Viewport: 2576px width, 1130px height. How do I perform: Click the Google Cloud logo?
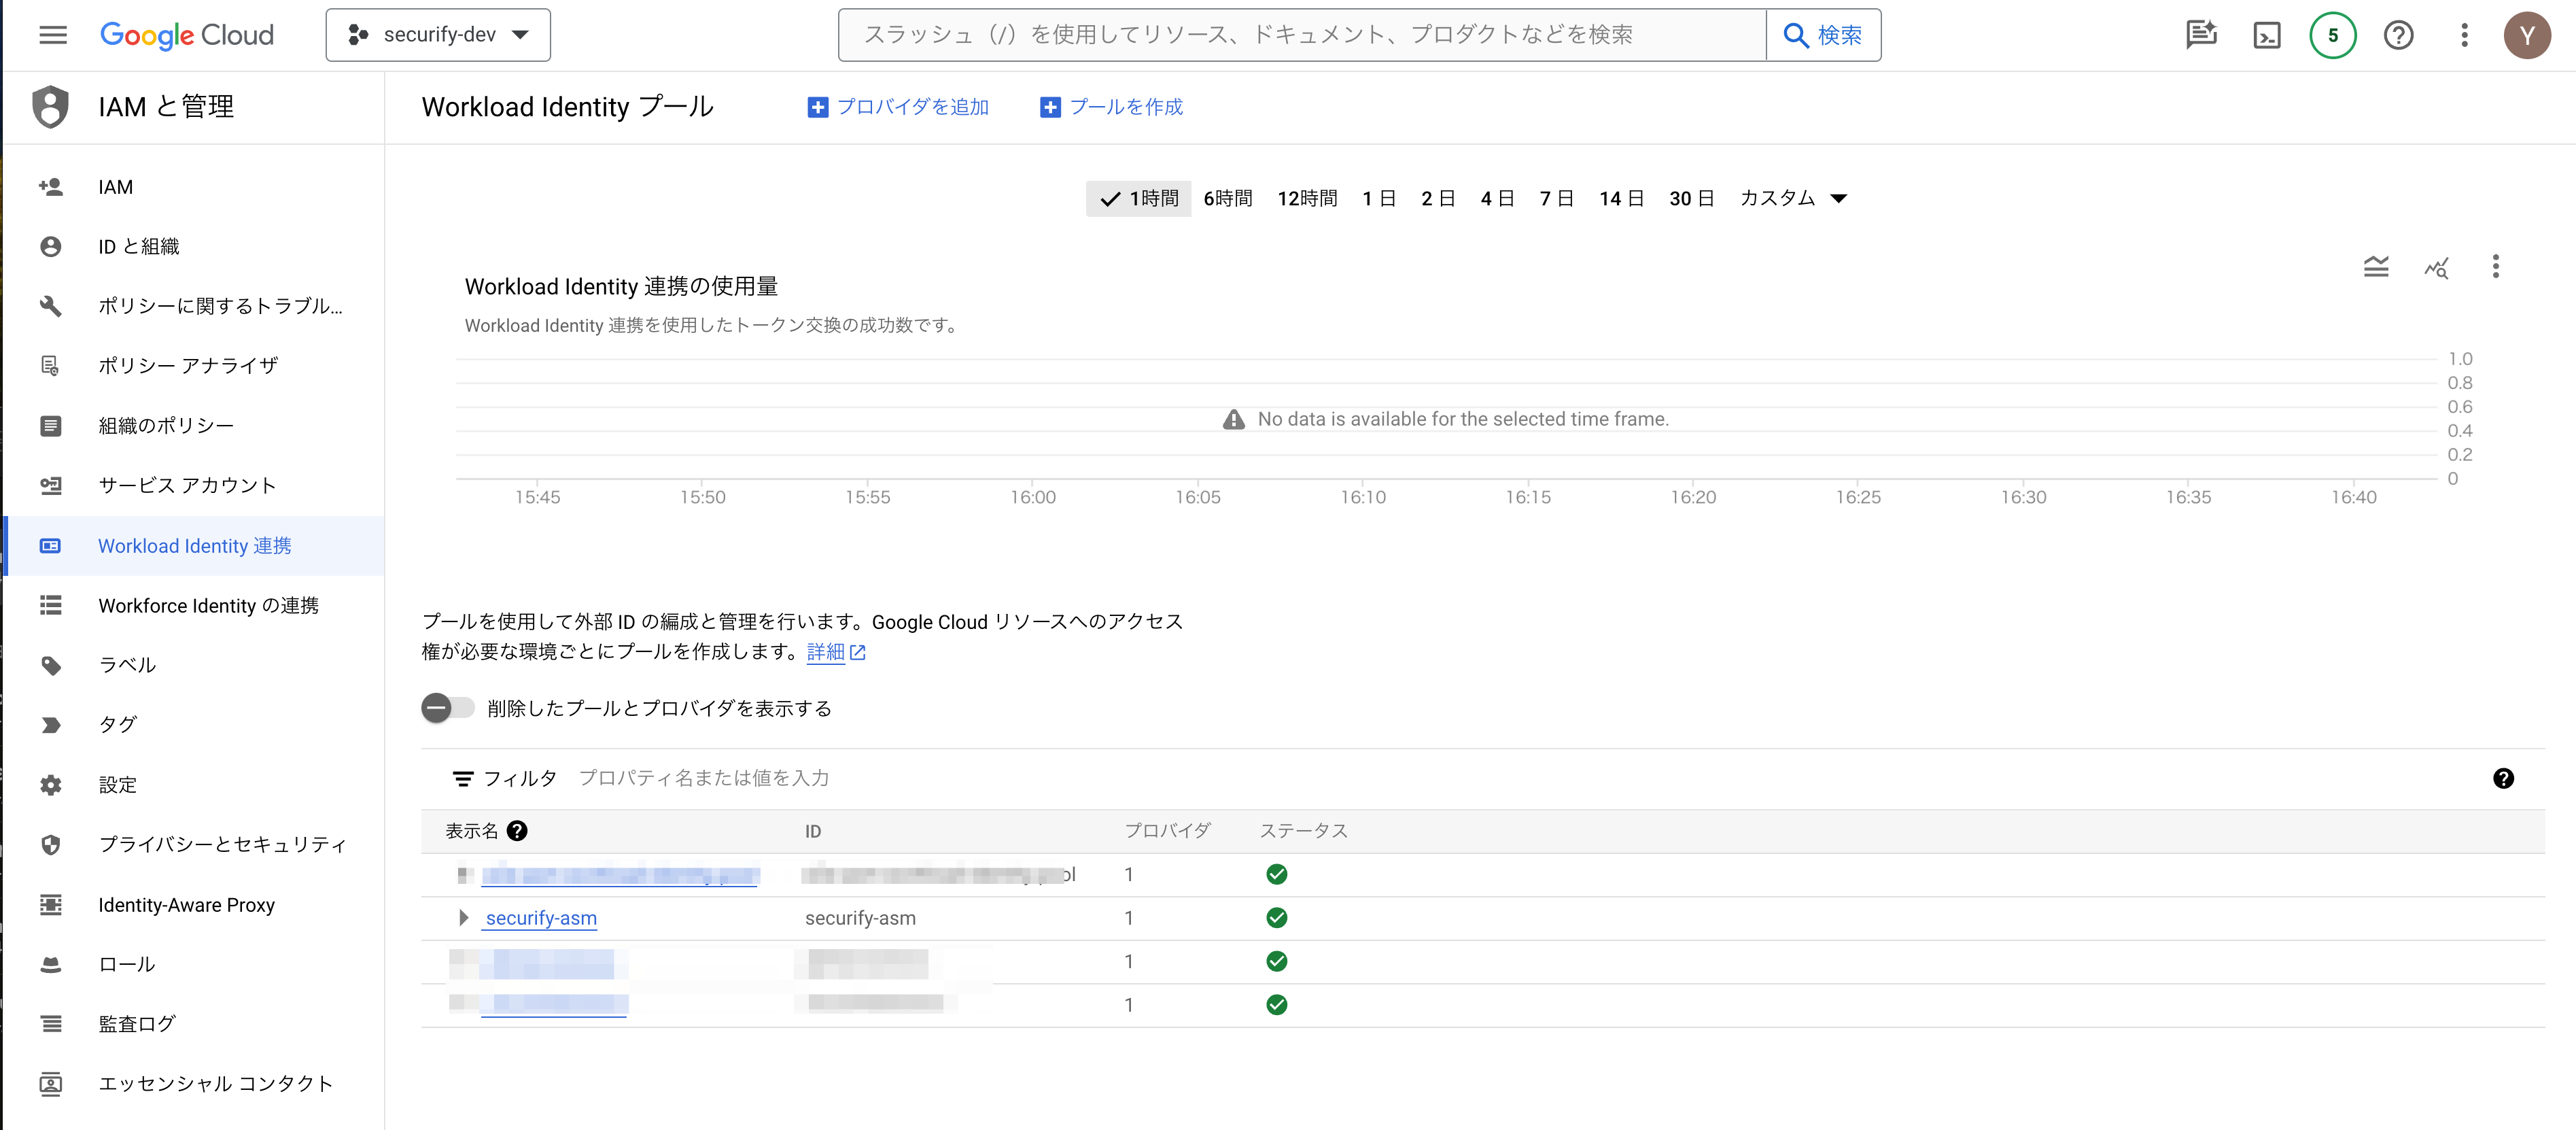click(187, 35)
